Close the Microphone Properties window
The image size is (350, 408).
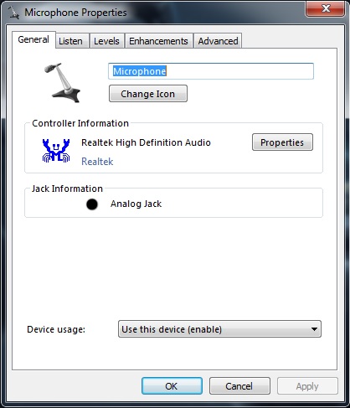point(325,8)
